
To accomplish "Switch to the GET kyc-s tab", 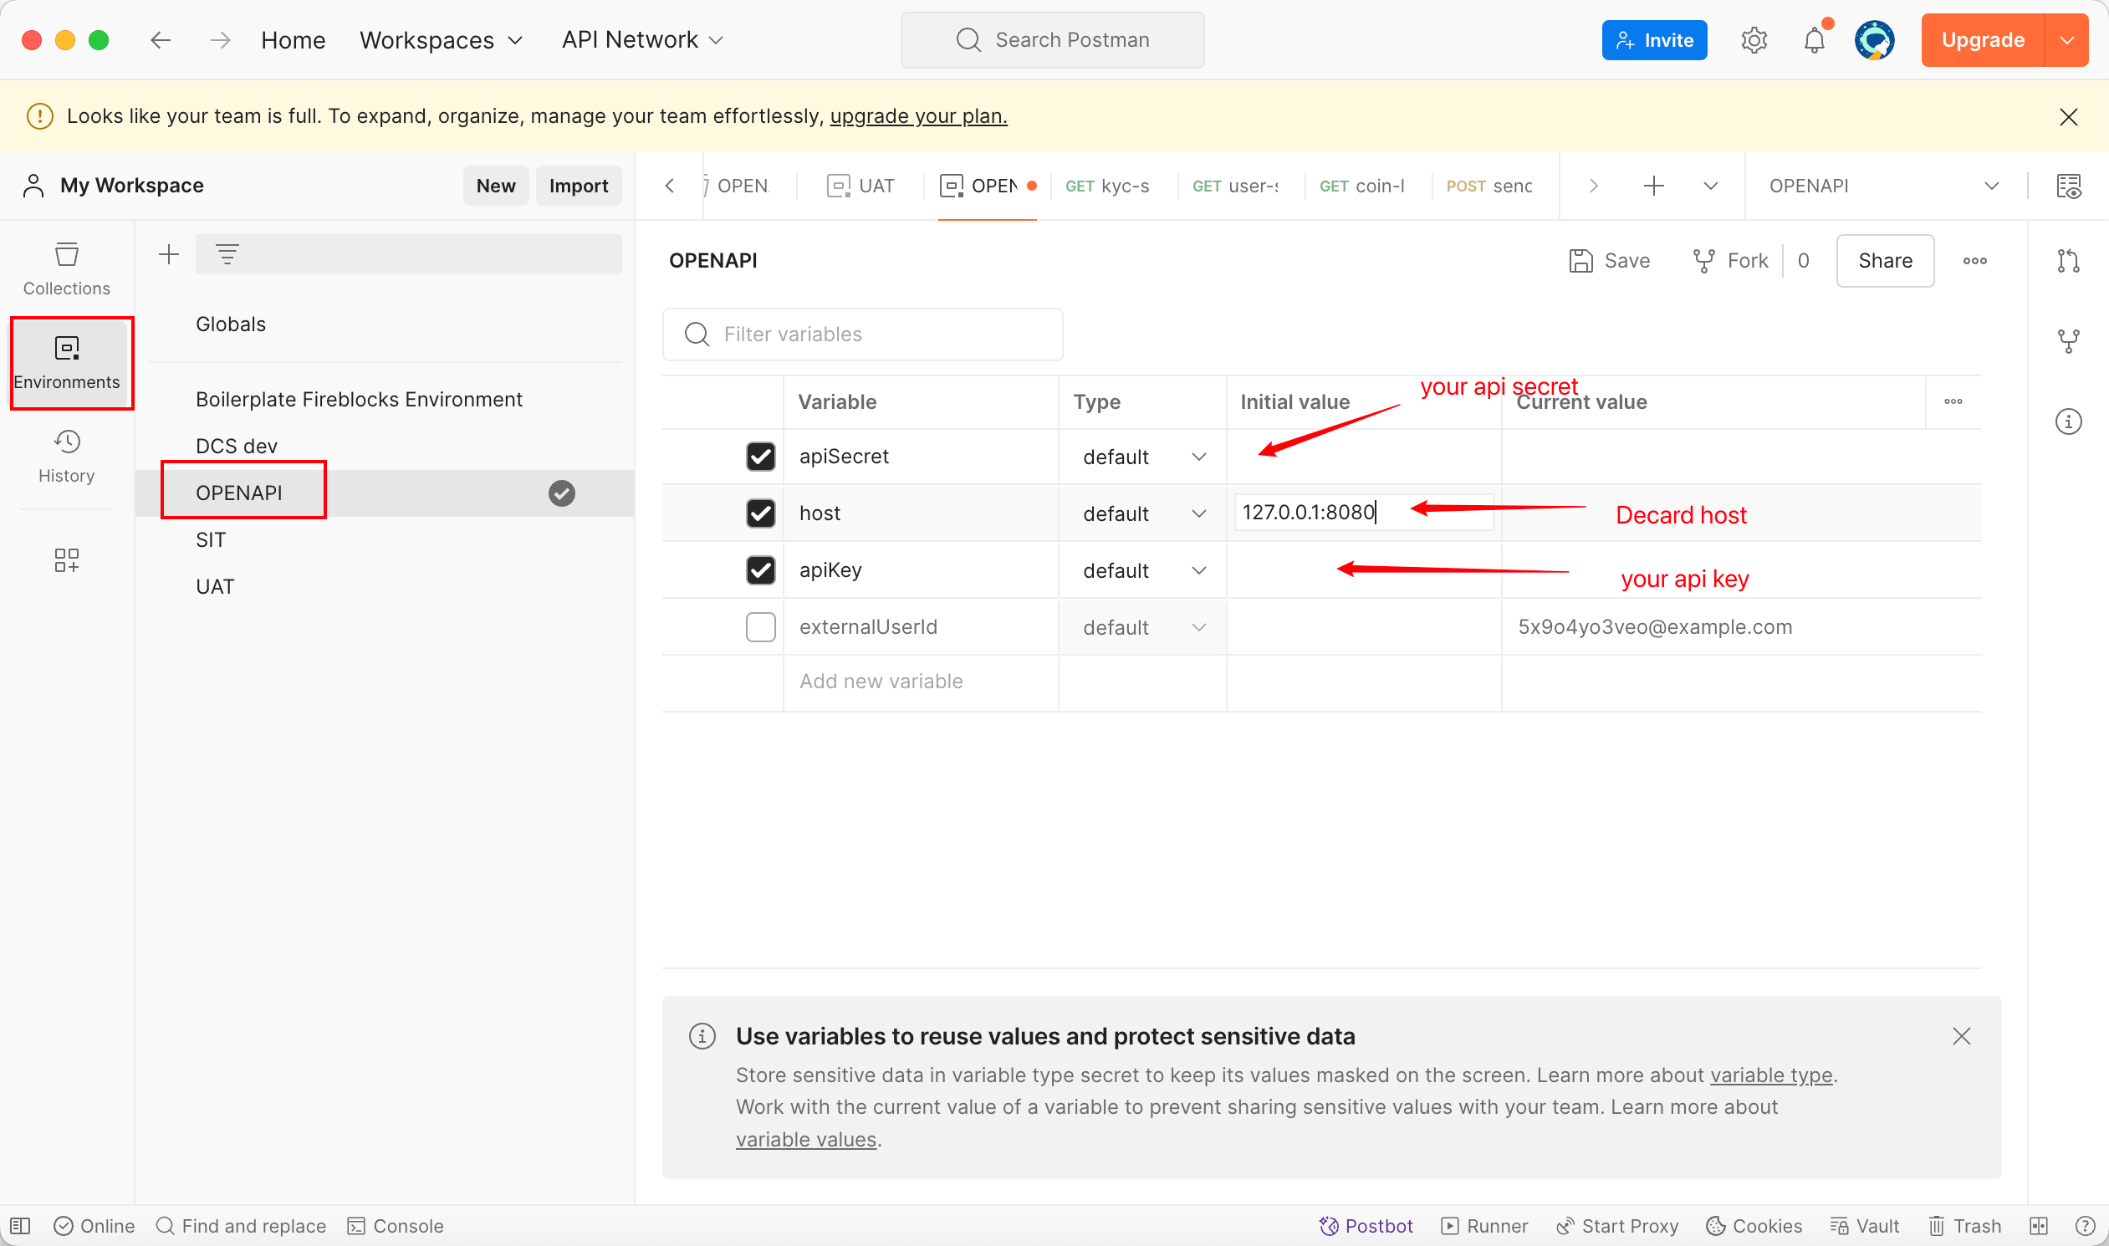I will pyautogui.click(x=1106, y=186).
